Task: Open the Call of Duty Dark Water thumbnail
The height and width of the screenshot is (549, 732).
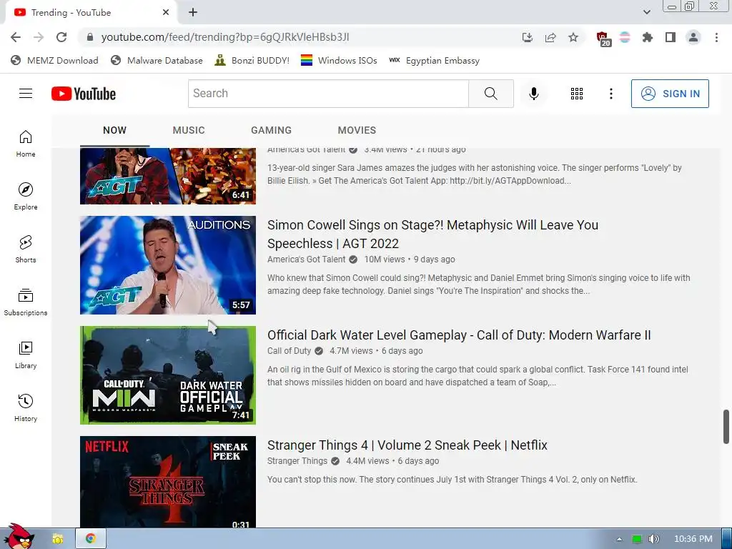Action: tap(168, 375)
